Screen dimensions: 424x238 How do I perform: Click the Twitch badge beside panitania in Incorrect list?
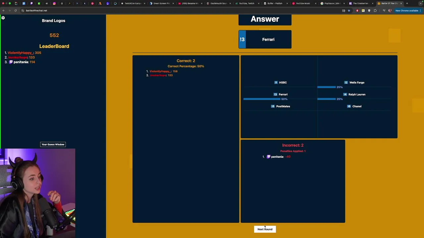pos(269,157)
